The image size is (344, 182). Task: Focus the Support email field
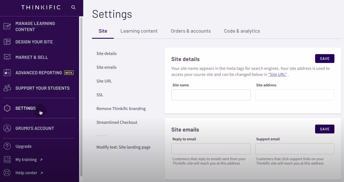click(295, 149)
